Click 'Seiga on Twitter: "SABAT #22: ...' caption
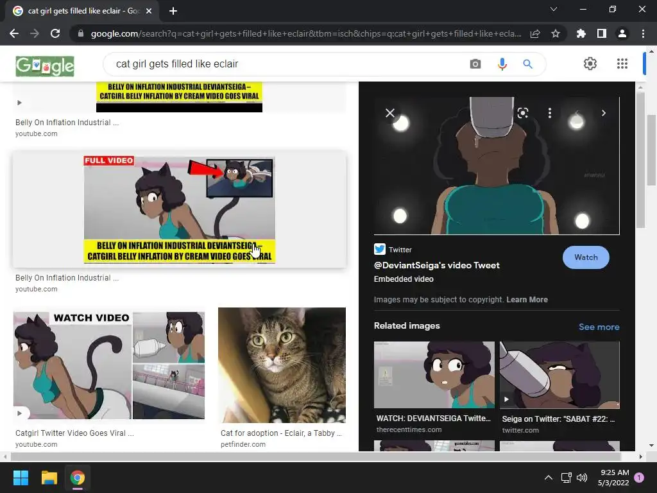The height and width of the screenshot is (493, 657). pyautogui.click(x=558, y=419)
